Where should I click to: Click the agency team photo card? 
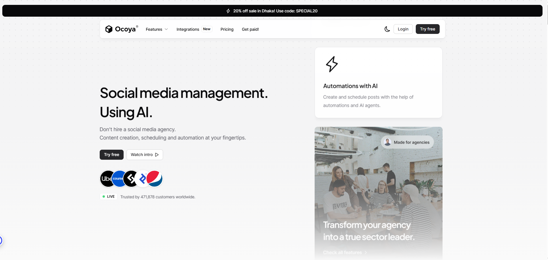379,193
